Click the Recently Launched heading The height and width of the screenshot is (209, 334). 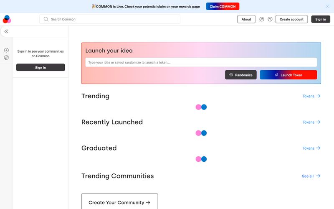112,122
